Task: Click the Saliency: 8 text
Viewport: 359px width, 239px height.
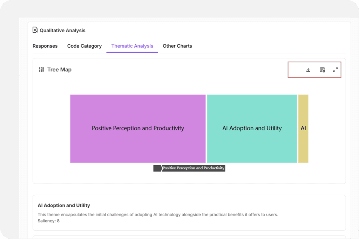Action: pos(48,221)
